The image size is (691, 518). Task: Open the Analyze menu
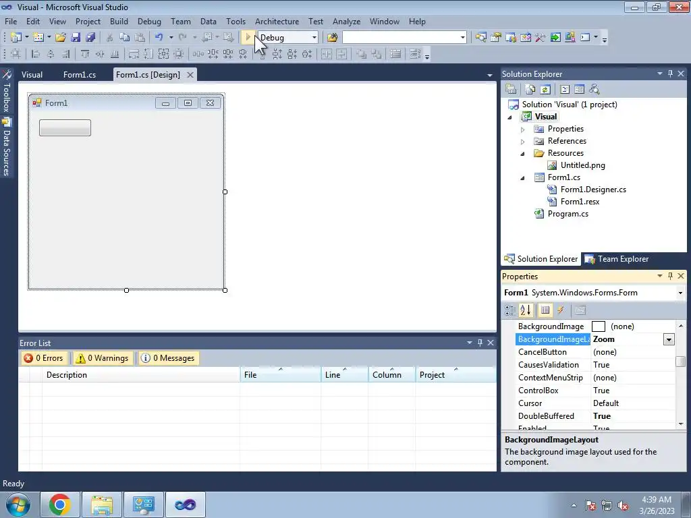pos(346,21)
